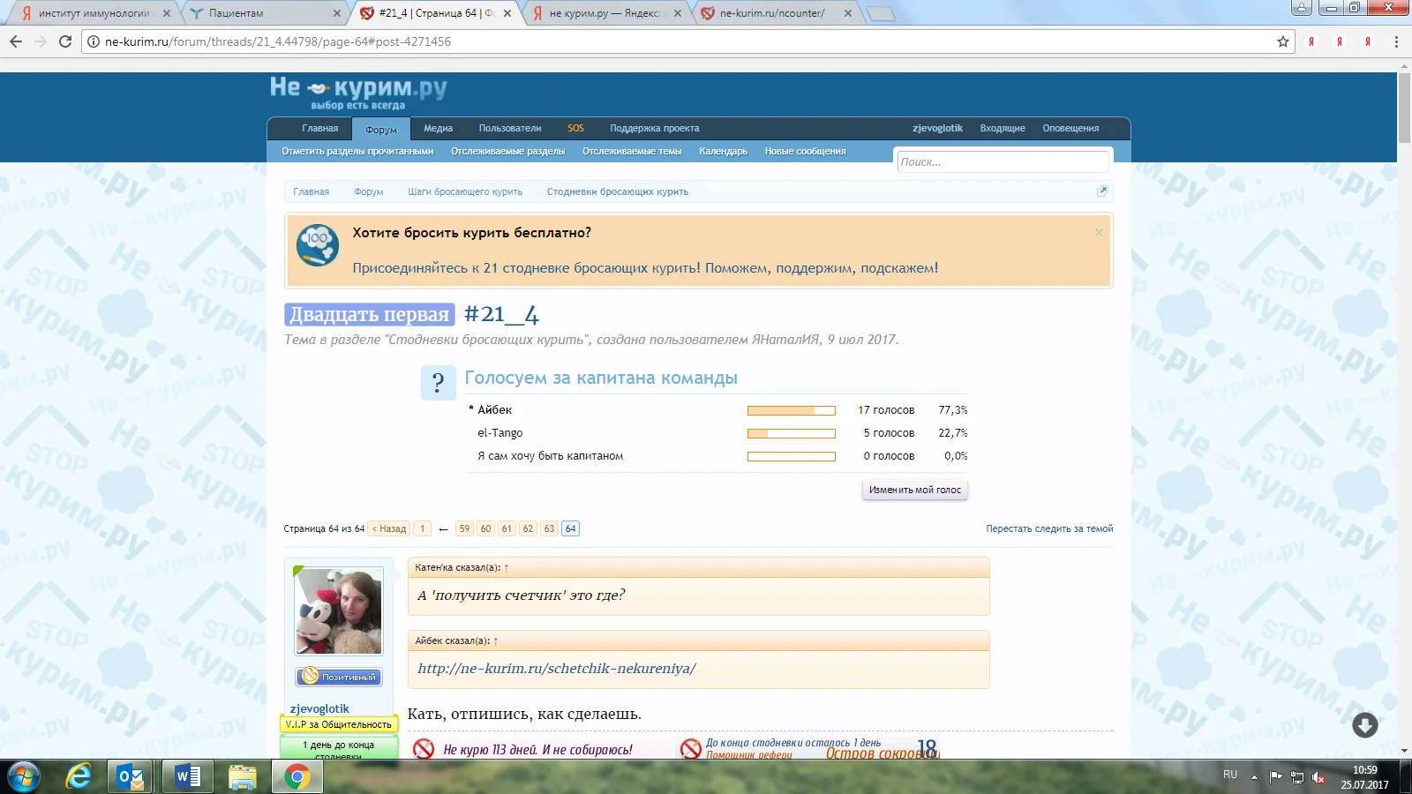Screen dimensions: 1412x794
Task: Click the 100 badge icon in the banner
Action: 318,245
